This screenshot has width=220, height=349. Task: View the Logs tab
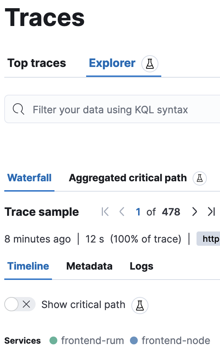point(141,266)
